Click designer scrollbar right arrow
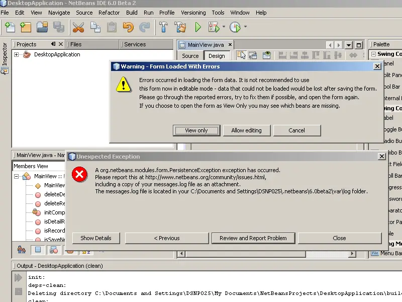This screenshot has width=402, height=302. tap(352, 254)
